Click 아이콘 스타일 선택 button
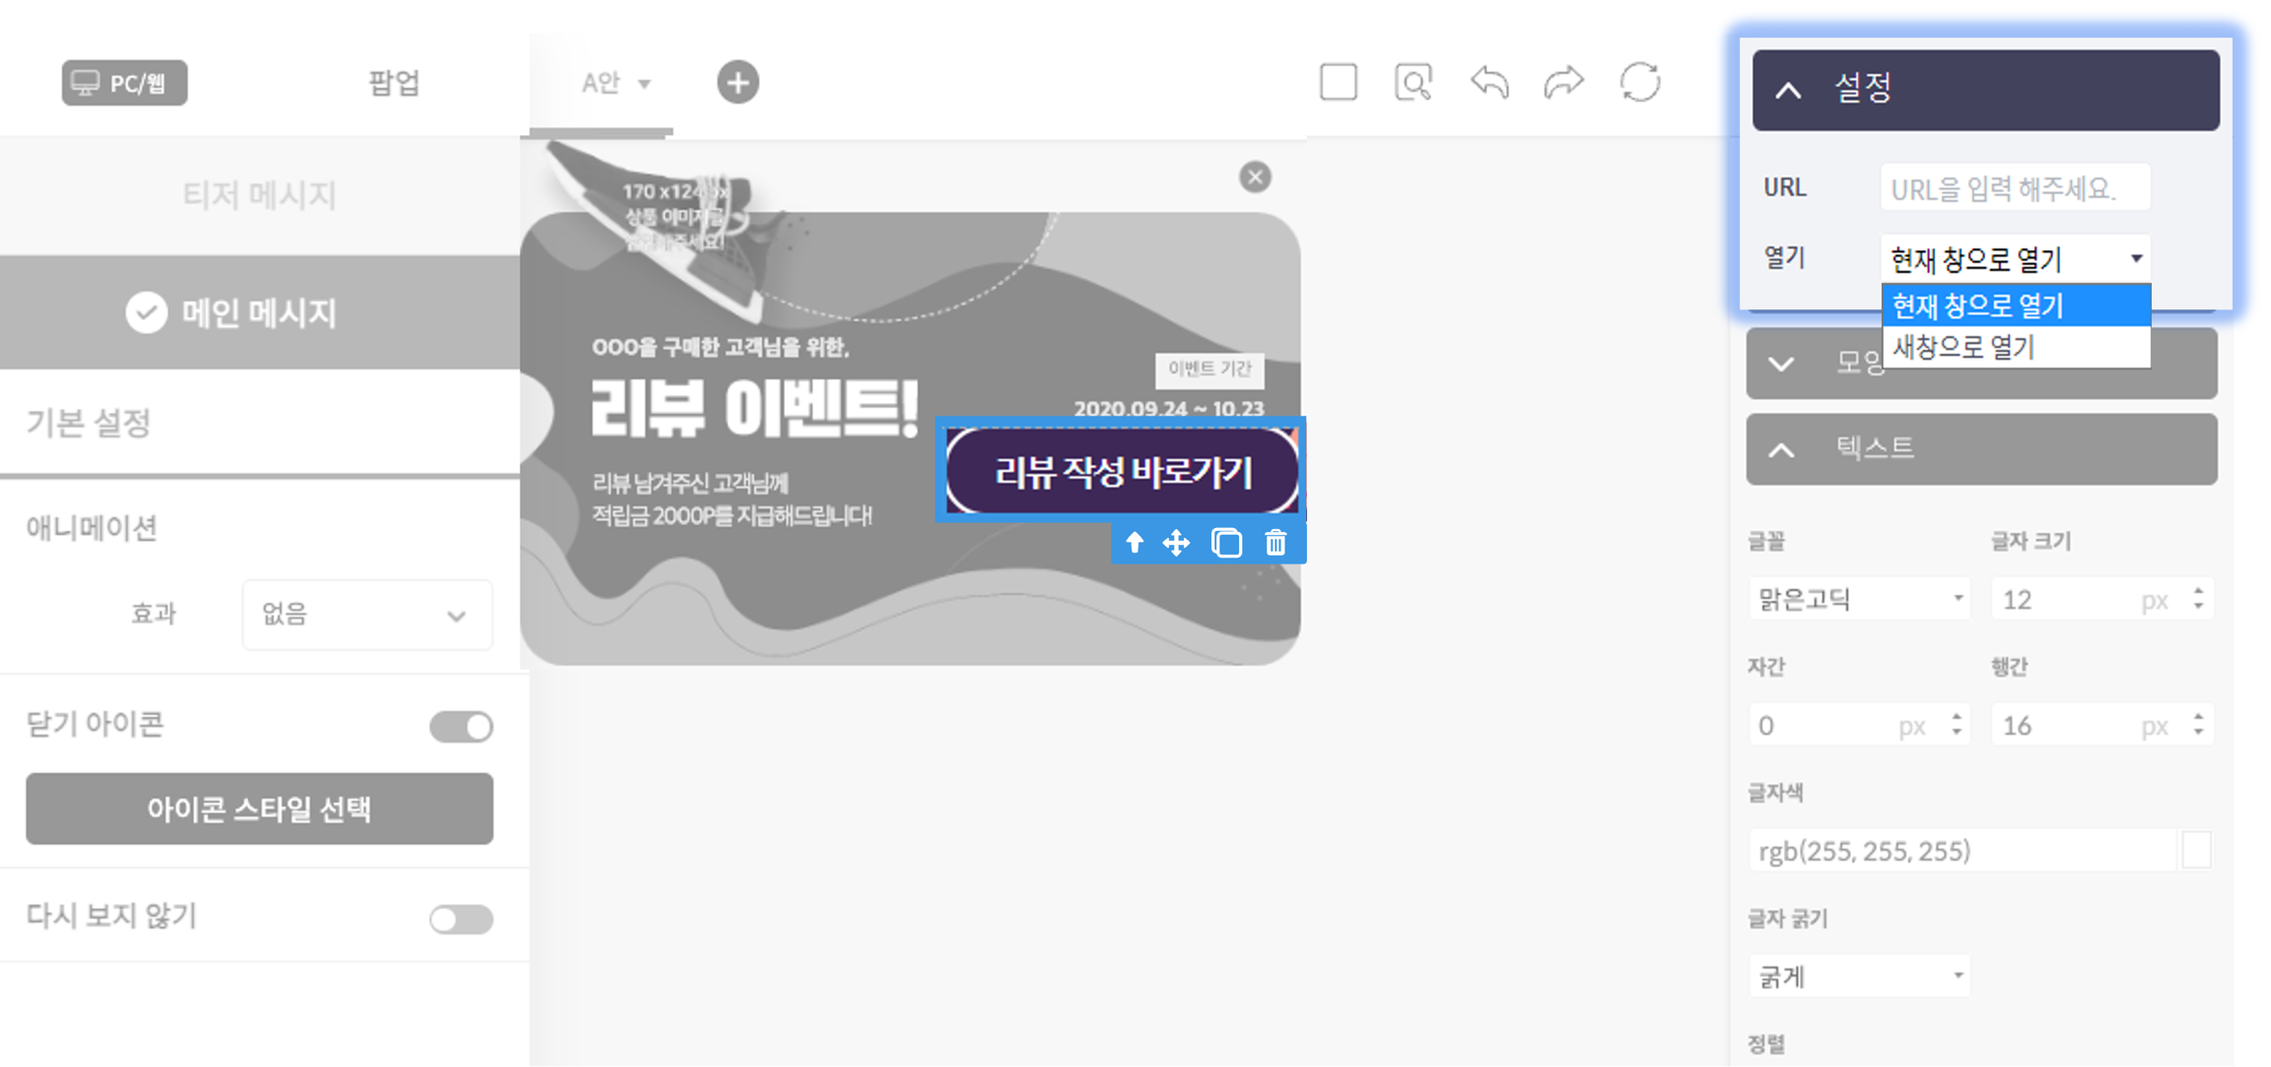2271x1067 pixels. (259, 809)
